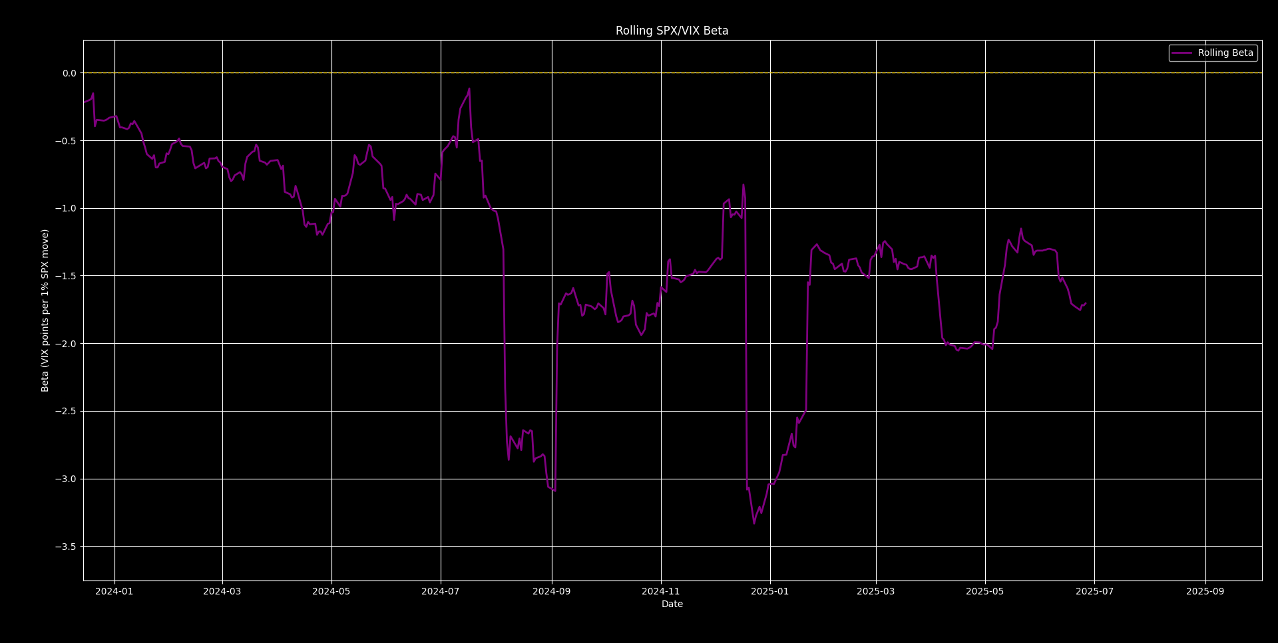The height and width of the screenshot is (643, 1278).
Task: Click the y-axis tick '0.0'
Action: (69, 73)
